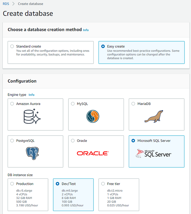The height and width of the screenshot is (214, 191).
Task: Click the DB instance size label
Action: [x=20, y=175]
